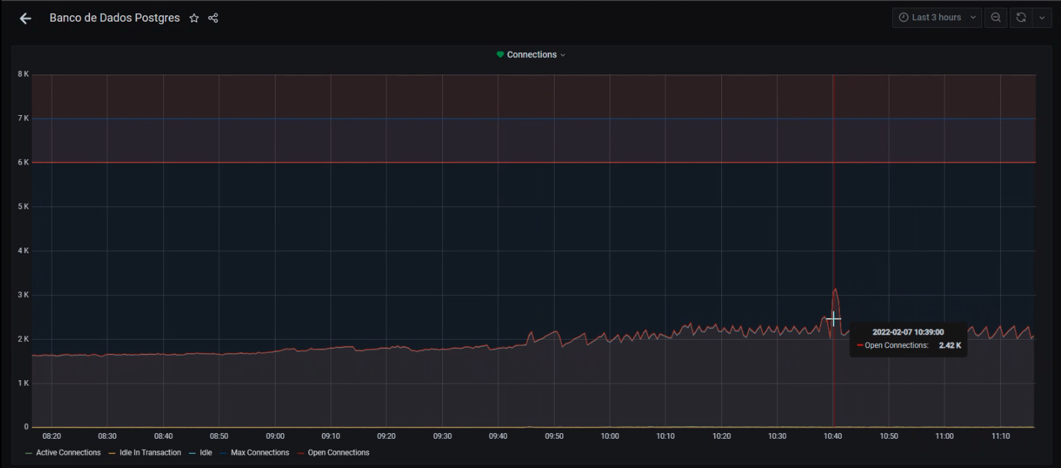Open the share dashboard icon
1061x468 pixels.
pos(213,18)
